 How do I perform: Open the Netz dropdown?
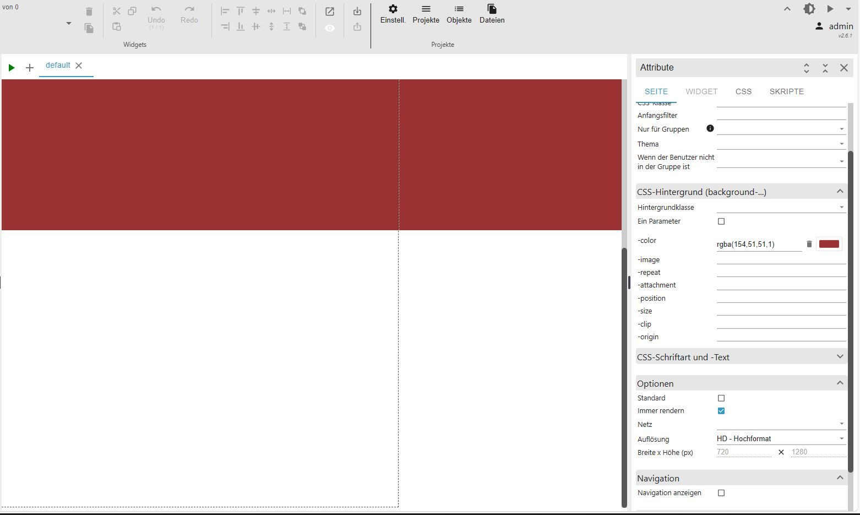pyautogui.click(x=781, y=424)
